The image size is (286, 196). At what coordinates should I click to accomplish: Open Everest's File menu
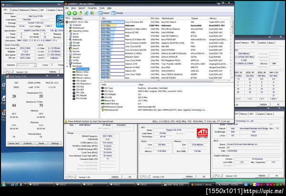(x=67, y=8)
